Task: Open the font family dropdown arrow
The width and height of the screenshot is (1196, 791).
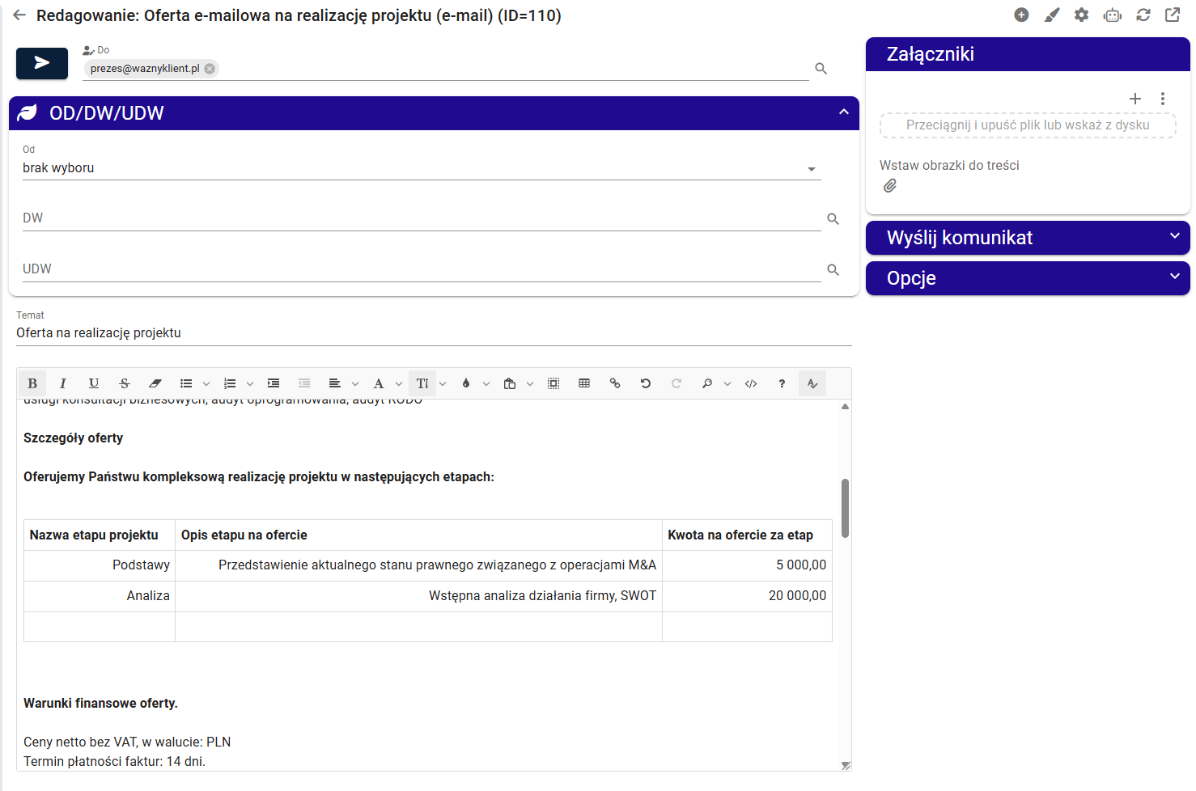Action: pyautogui.click(x=399, y=384)
